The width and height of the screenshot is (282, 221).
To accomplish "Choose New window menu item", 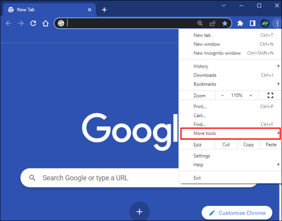I will [x=230, y=44].
